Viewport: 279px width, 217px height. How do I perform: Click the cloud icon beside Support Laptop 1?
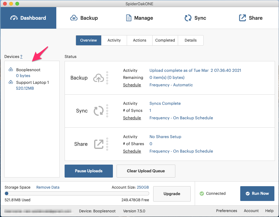(11, 82)
